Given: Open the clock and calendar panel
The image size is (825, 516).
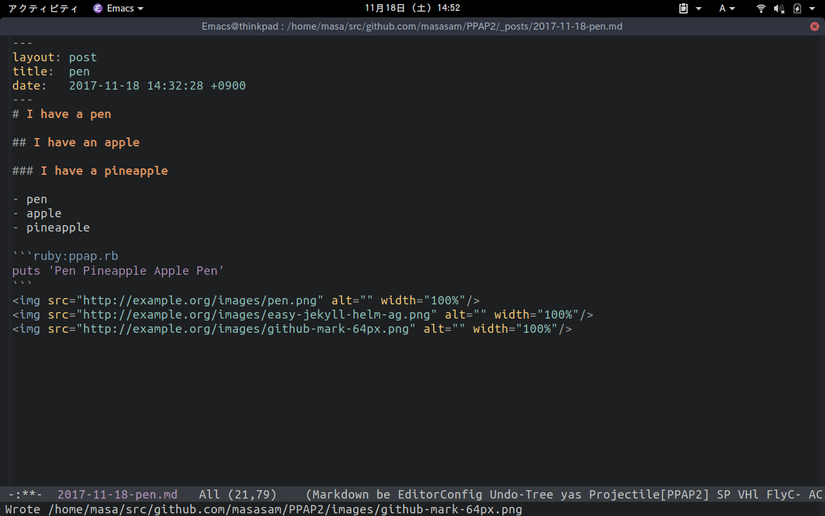Looking at the screenshot, I should pos(412,8).
